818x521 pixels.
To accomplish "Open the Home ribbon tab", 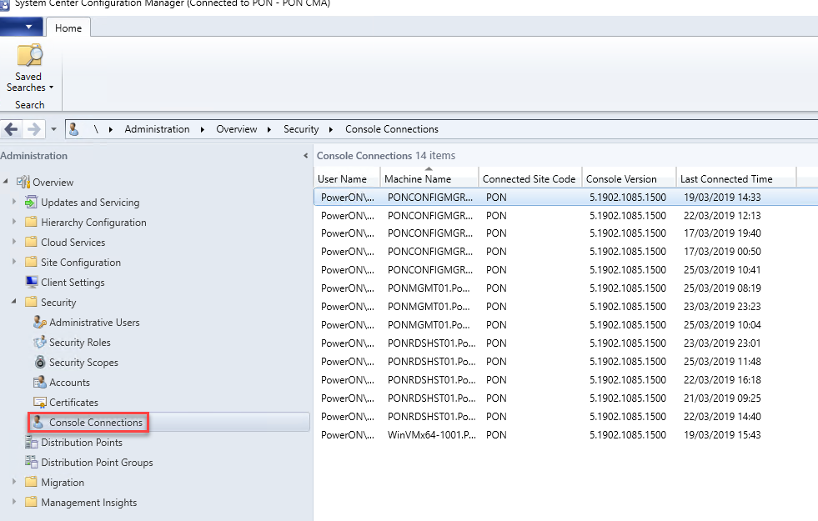I will 68,28.
